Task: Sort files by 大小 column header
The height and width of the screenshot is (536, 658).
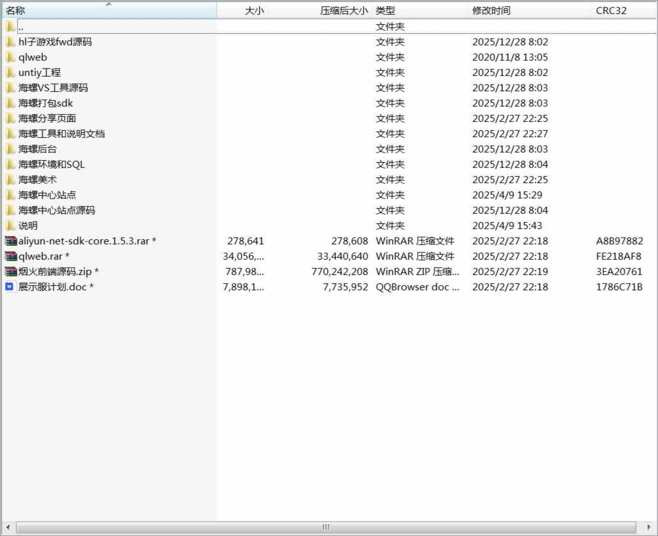Action: click(254, 11)
